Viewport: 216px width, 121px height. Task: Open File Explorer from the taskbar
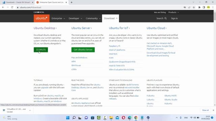tap(111, 118)
